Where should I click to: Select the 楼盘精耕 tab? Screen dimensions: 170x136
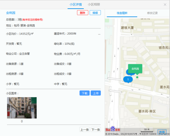pos(122,13)
